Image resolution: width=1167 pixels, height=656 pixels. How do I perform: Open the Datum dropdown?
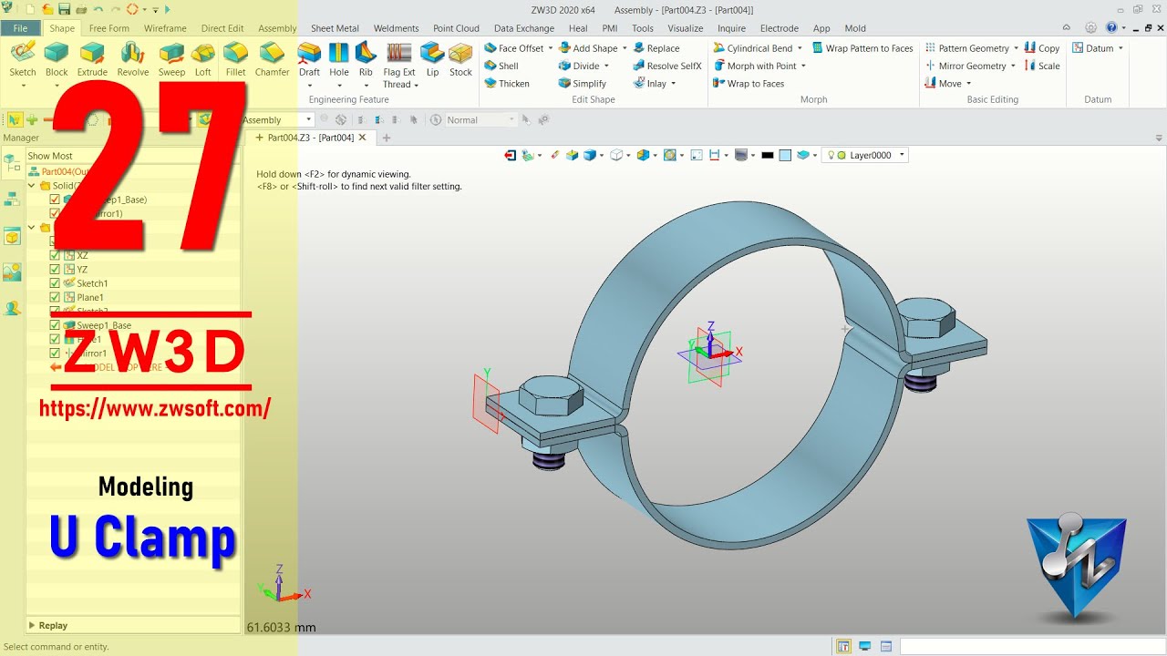[1121, 48]
